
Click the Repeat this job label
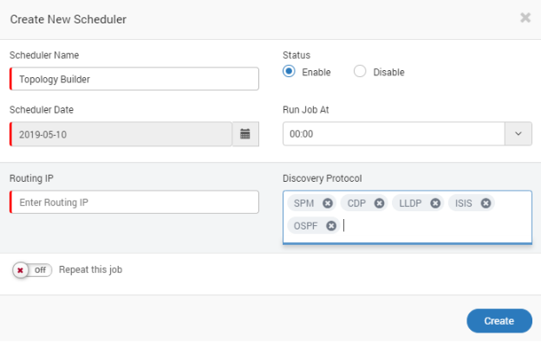pos(90,269)
